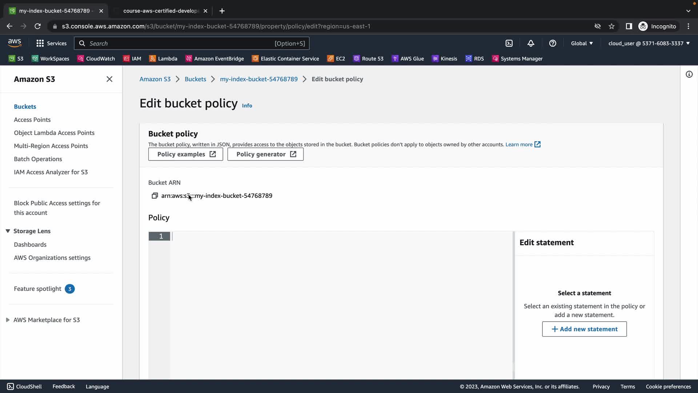Image resolution: width=698 pixels, height=393 pixels.
Task: Switch to course-aws-certified-developer browser tab
Action: pos(161,11)
